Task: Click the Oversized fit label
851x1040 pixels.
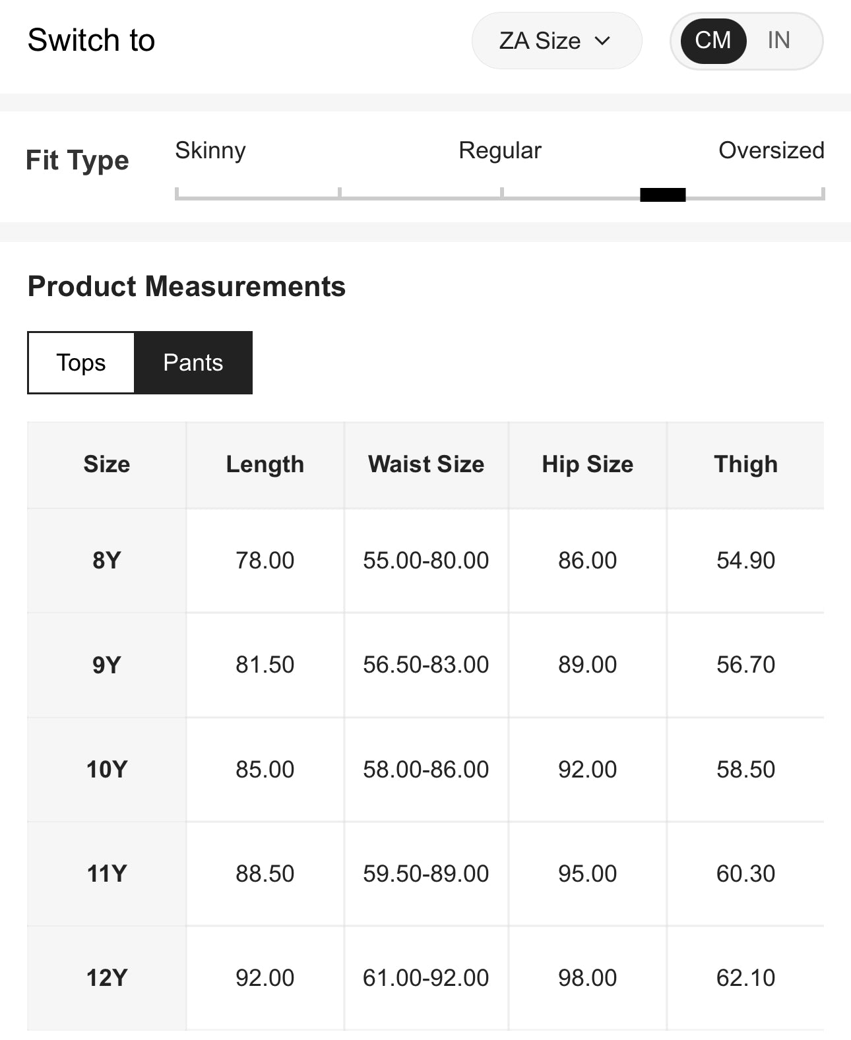Action: click(x=771, y=150)
